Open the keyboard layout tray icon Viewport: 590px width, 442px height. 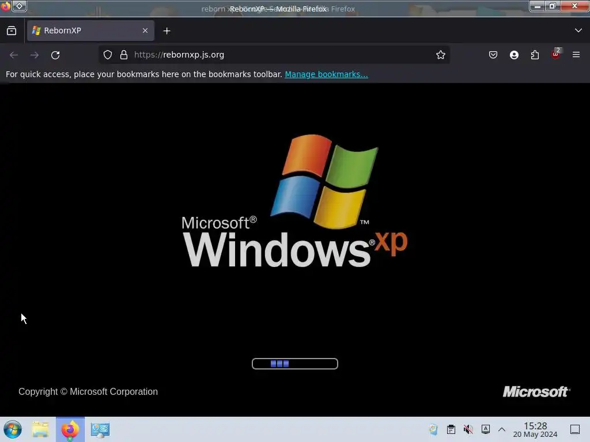point(485,429)
